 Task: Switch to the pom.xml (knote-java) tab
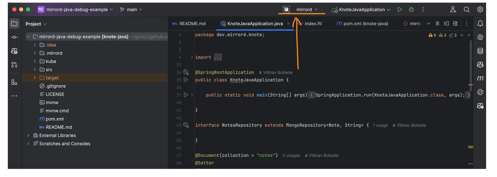[x=362, y=24]
